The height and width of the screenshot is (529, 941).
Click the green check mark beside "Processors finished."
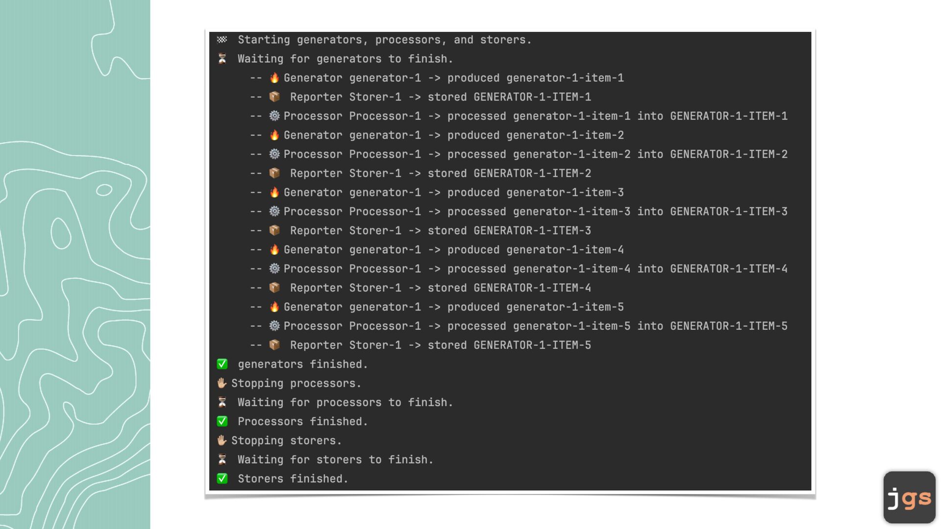tap(222, 421)
